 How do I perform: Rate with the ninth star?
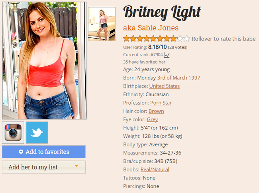pyautogui.click(x=180, y=39)
